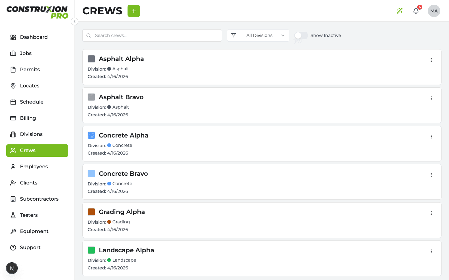Screen dimensions: 449x280
Task: Click the Construxion Pro logo
Action: pos(37,12)
